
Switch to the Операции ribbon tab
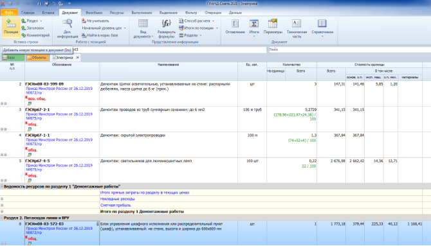213,13
